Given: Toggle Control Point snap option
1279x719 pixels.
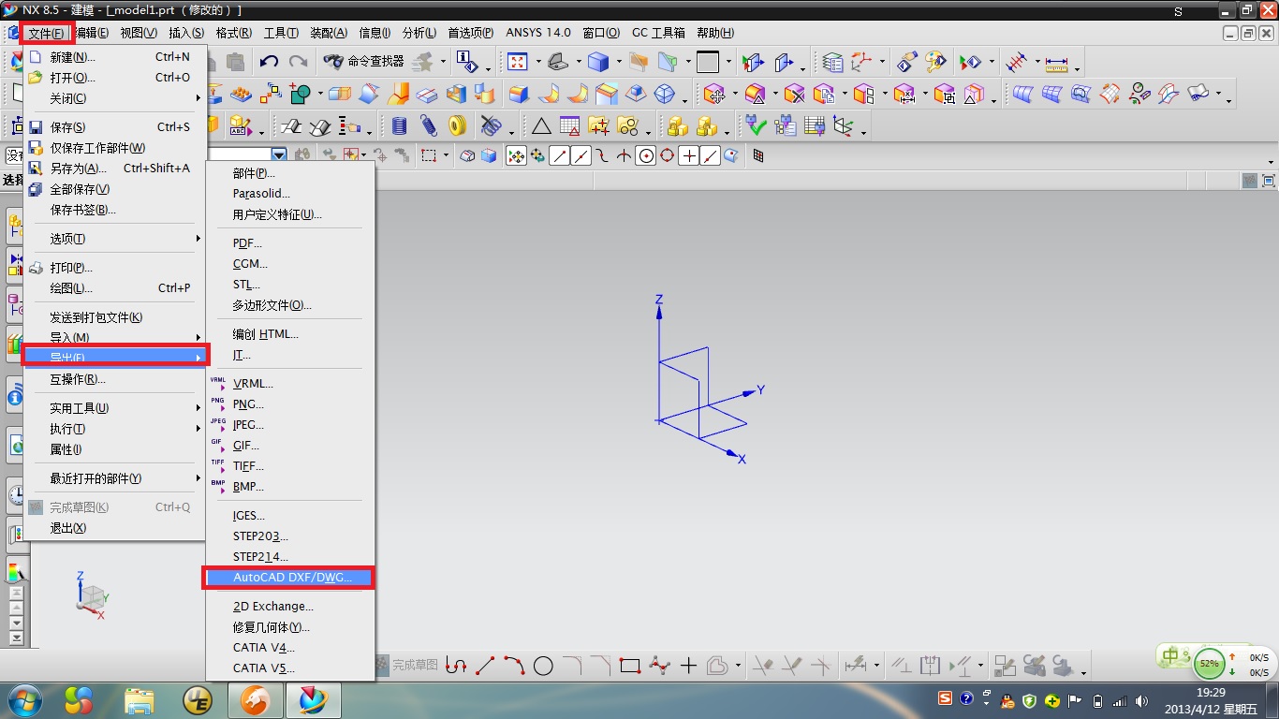Looking at the screenshot, I should click(602, 156).
